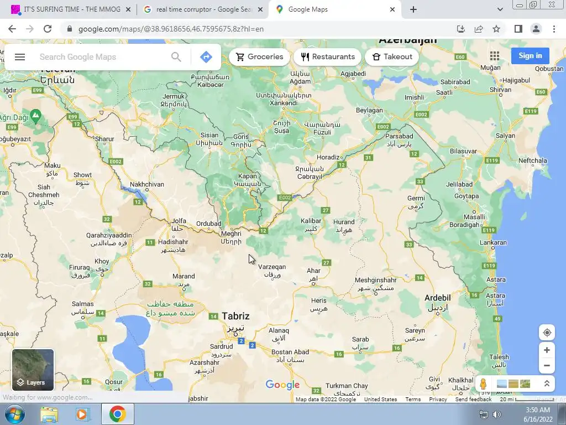The height and width of the screenshot is (425, 566).
Task: Click the Ağrı Dağı mountain marker
Action: click(35, 116)
